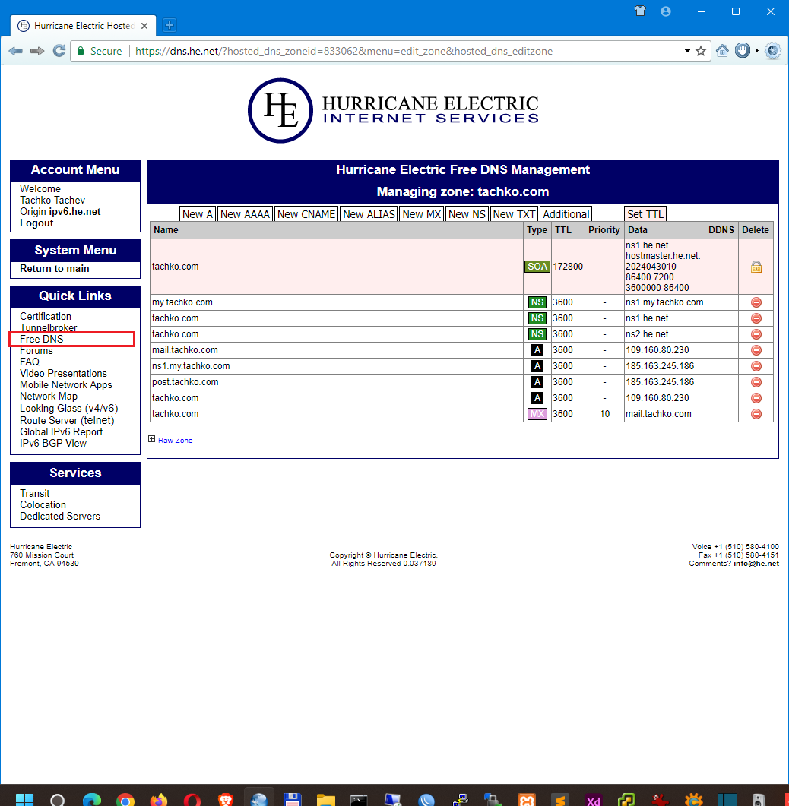Bookmark this page with the star icon
789x806 pixels.
[701, 51]
